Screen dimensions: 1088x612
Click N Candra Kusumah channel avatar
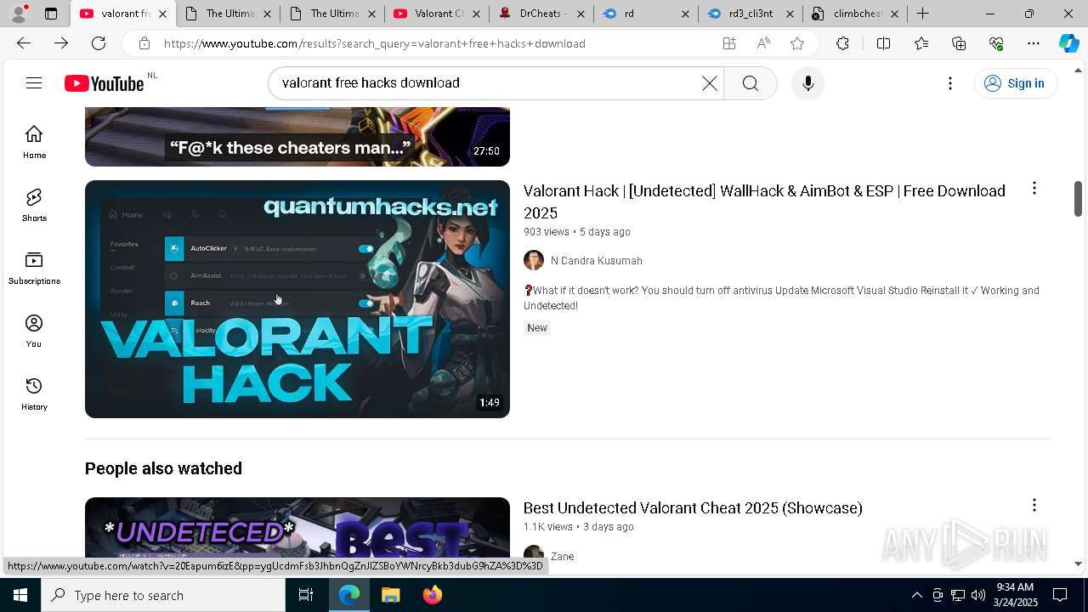(x=534, y=260)
